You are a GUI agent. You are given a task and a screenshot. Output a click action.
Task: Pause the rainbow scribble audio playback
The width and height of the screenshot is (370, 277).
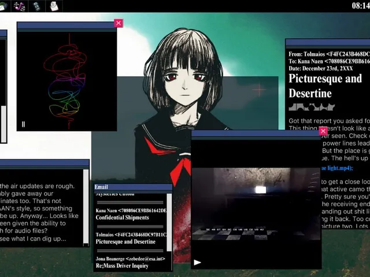(23, 124)
